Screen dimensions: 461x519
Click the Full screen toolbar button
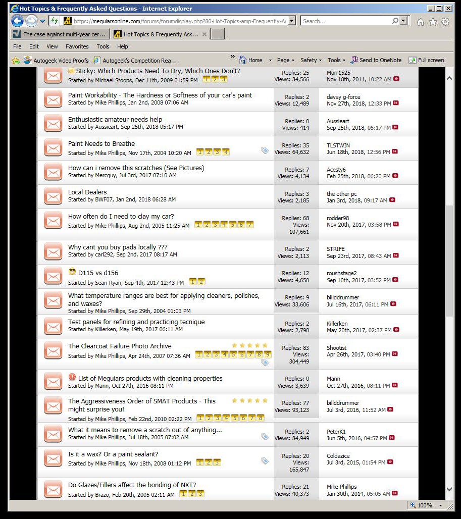pos(426,60)
